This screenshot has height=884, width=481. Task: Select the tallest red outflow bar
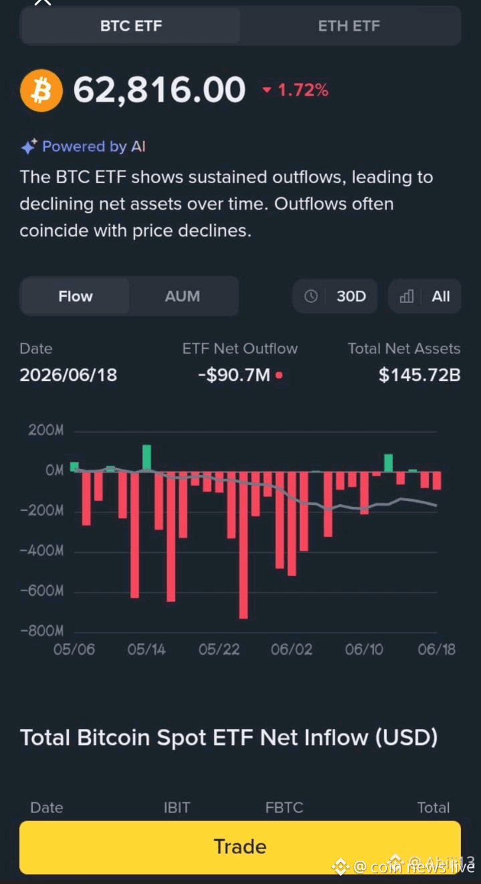click(x=244, y=544)
